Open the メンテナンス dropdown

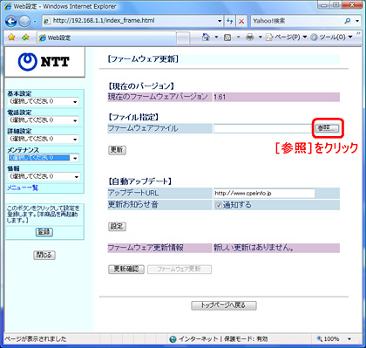coord(43,158)
